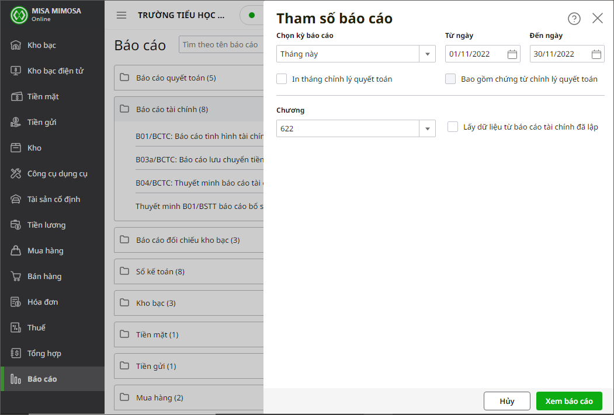Open the Bán hàng cart icon
The width and height of the screenshot is (614, 415).
click(x=16, y=276)
